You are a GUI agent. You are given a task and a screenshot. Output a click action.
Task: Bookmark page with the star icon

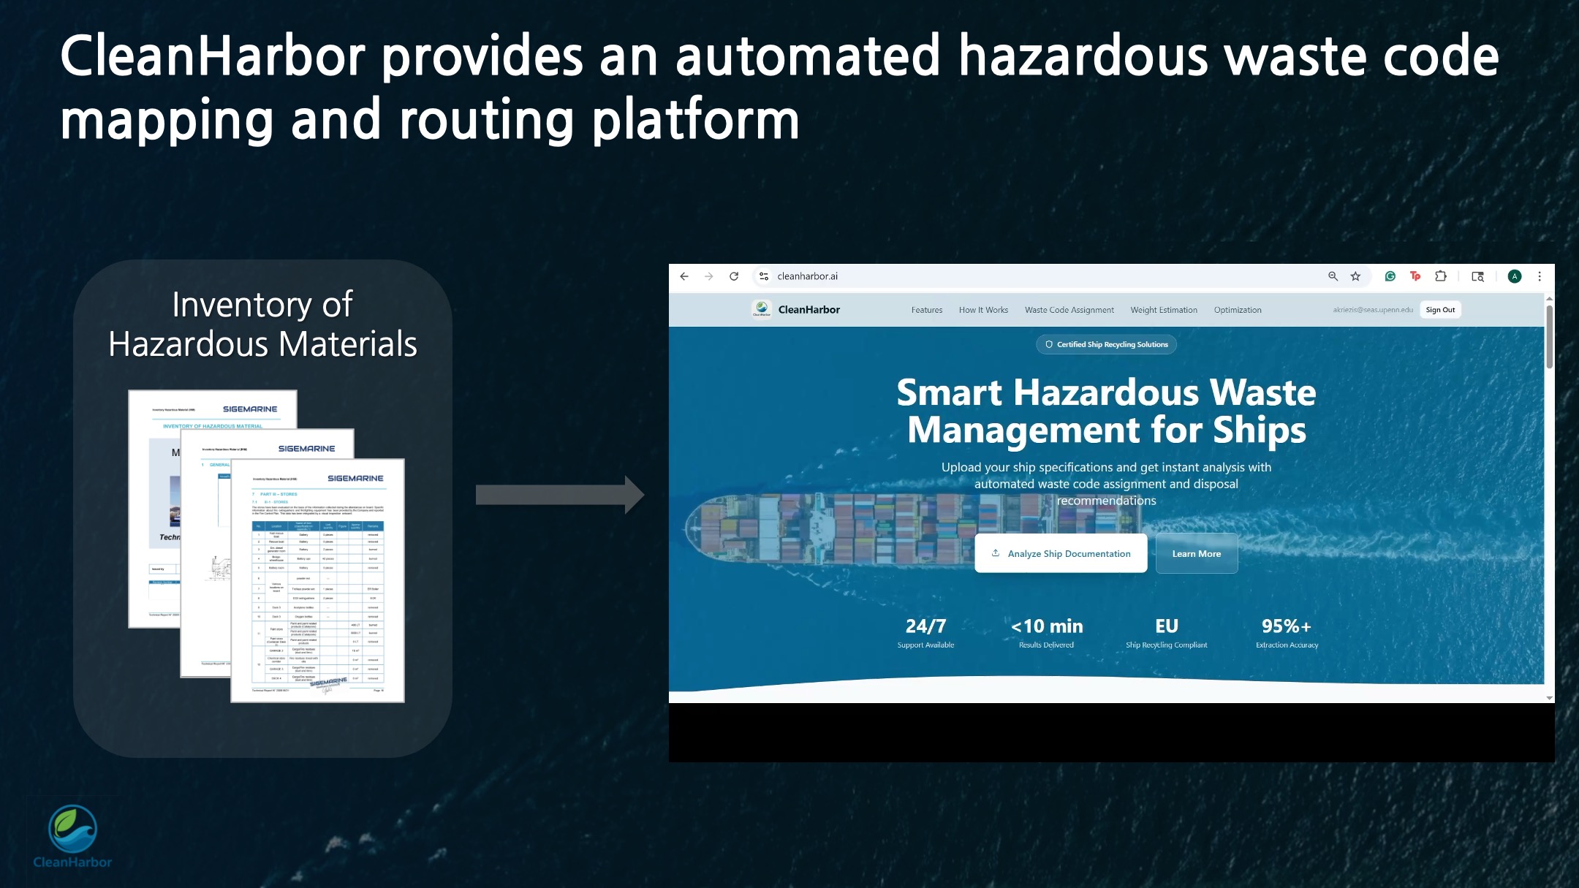pyautogui.click(x=1355, y=276)
